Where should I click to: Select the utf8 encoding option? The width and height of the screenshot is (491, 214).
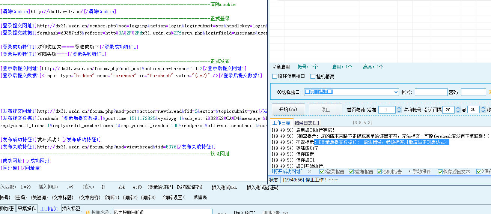pos(137,187)
